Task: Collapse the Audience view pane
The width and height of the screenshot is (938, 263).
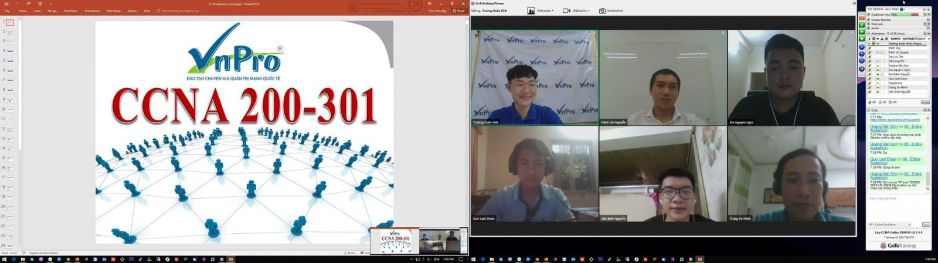Action: coord(868,15)
